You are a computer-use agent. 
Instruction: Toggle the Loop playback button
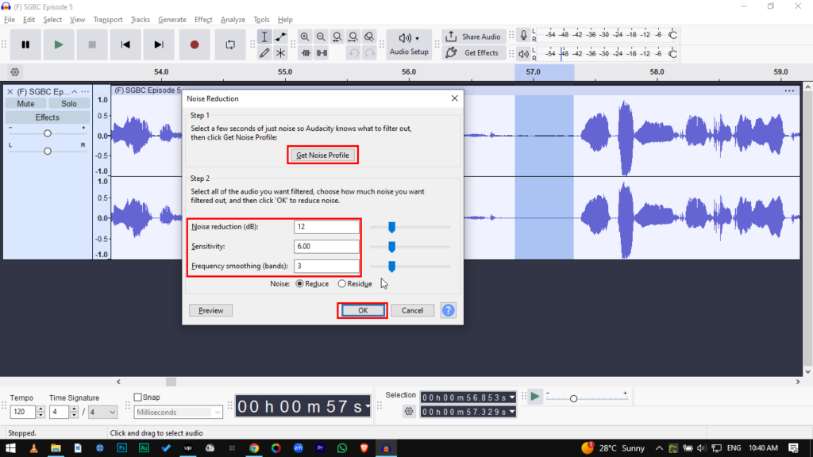pyautogui.click(x=230, y=45)
